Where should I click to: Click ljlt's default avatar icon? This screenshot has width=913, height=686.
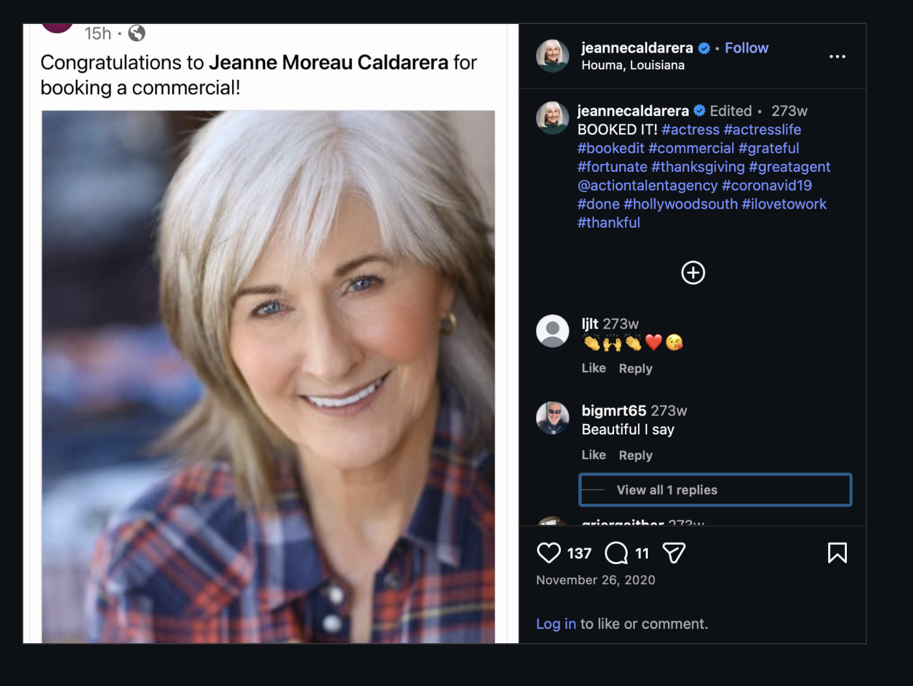click(552, 331)
